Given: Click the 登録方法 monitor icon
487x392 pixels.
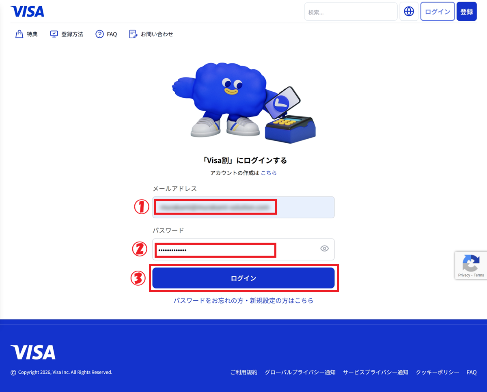Looking at the screenshot, I should tap(54, 34).
